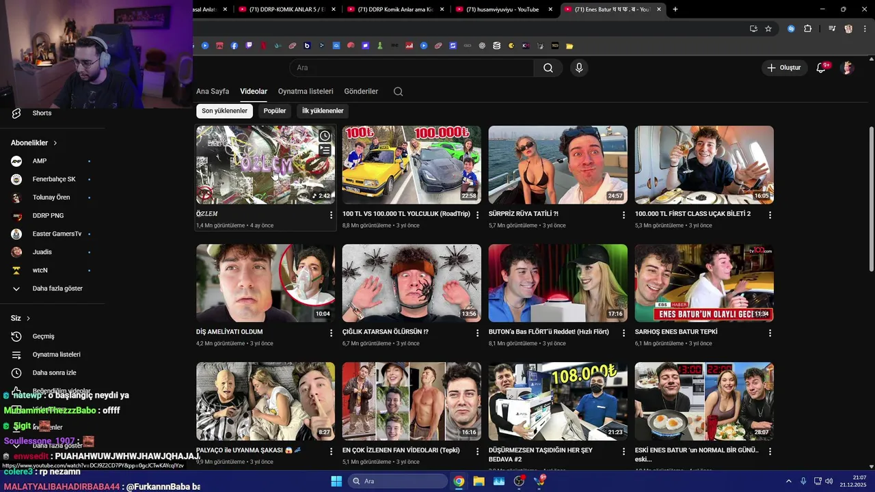The image size is (875, 492).
Task: Open Gönderiler channel tab
Action: tap(361, 92)
